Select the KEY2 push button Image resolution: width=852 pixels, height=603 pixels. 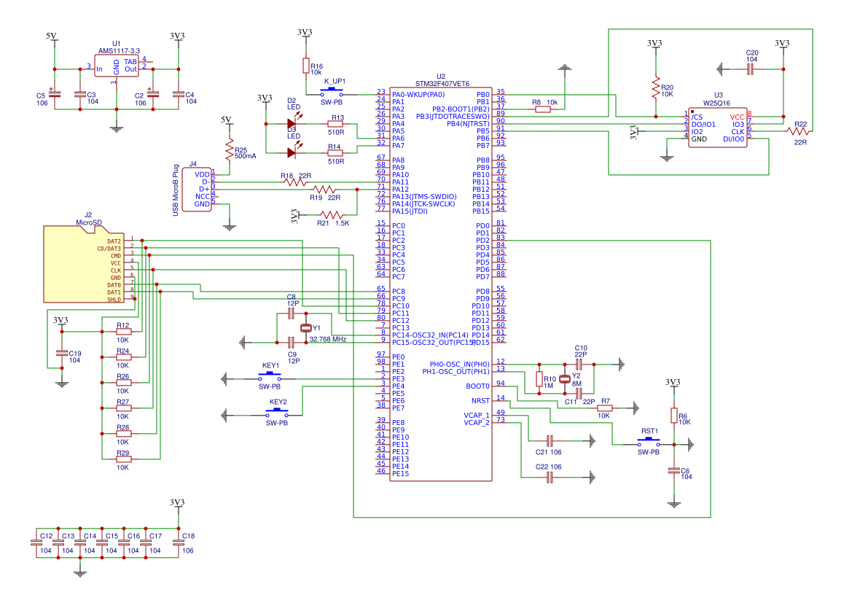pyautogui.click(x=277, y=413)
